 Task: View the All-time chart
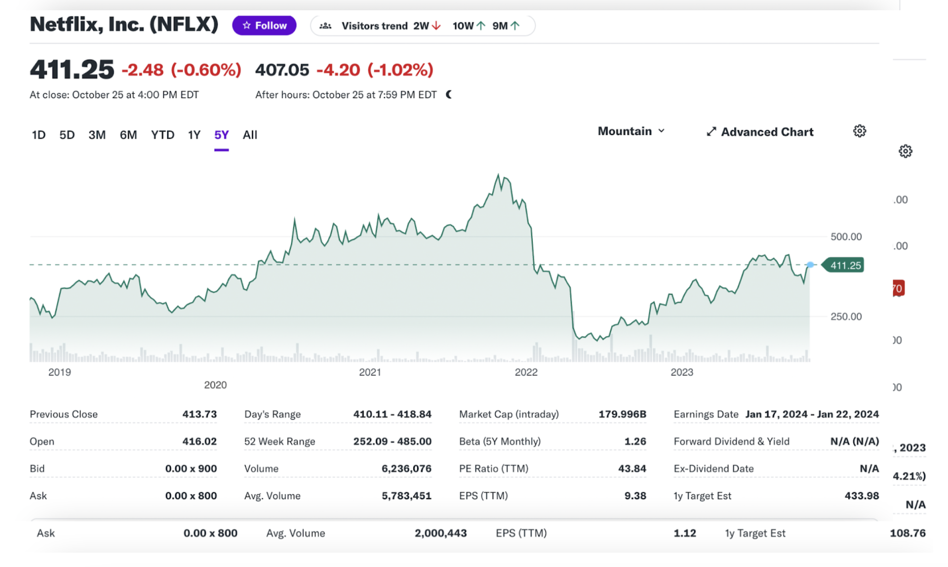click(250, 135)
